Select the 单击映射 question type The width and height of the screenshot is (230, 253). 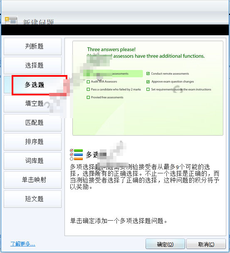point(32,180)
